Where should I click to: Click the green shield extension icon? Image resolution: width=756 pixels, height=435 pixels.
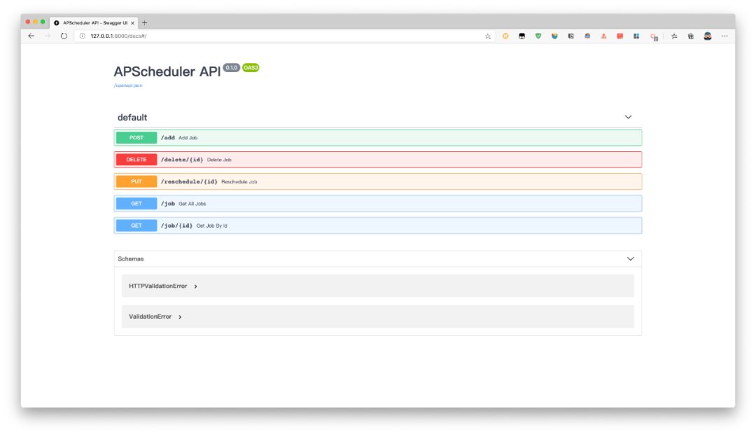click(x=538, y=36)
